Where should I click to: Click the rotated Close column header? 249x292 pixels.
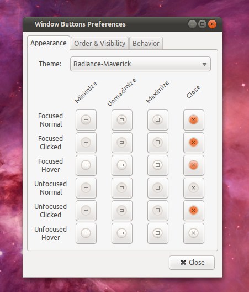click(x=193, y=92)
